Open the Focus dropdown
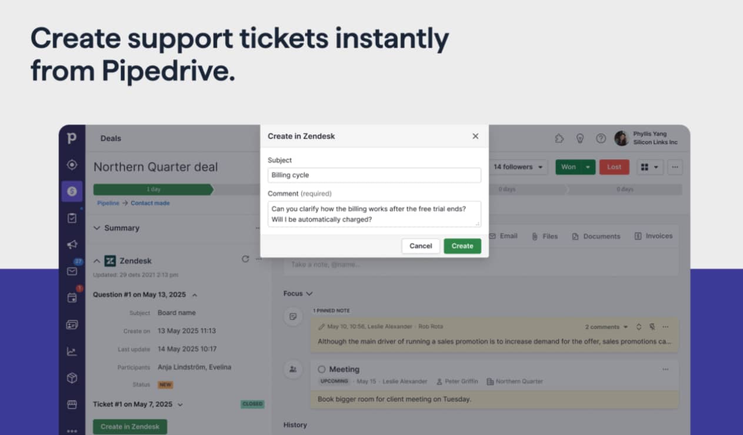Image resolution: width=743 pixels, height=435 pixels. [298, 293]
